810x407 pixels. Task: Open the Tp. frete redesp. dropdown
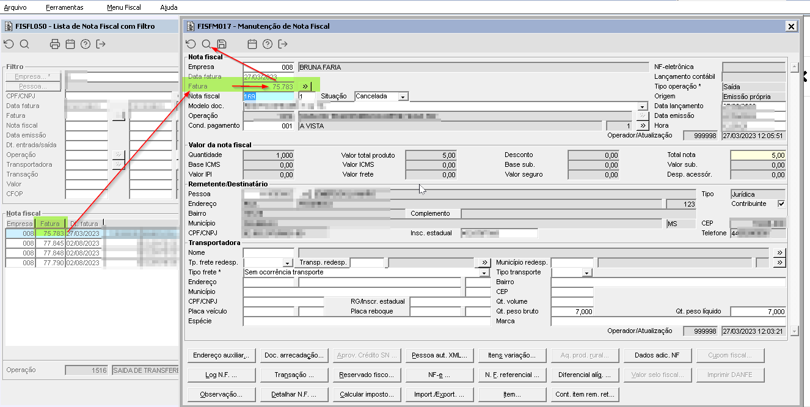[288, 263]
